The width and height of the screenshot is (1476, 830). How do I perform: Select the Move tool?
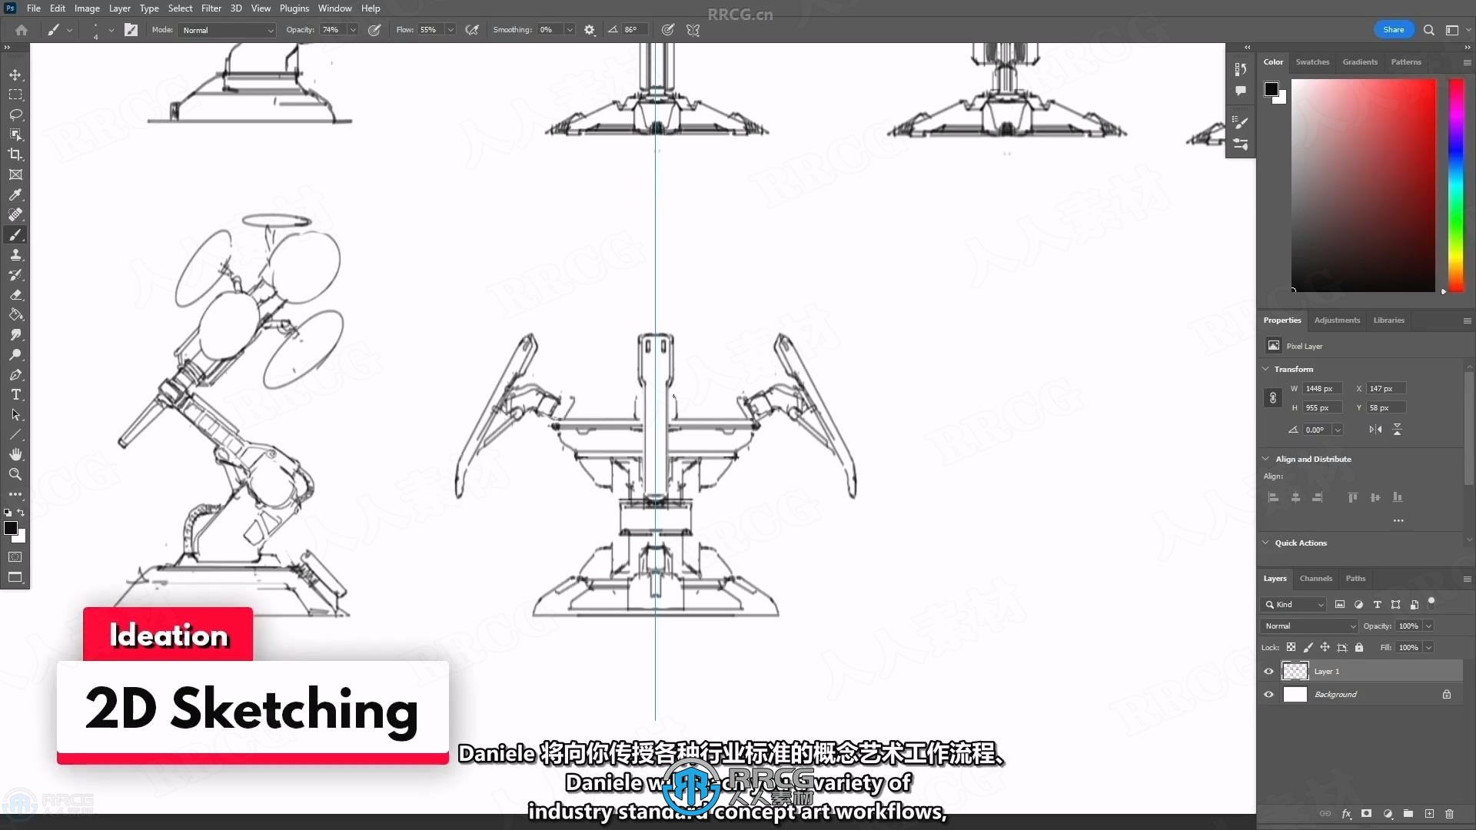[x=15, y=75]
